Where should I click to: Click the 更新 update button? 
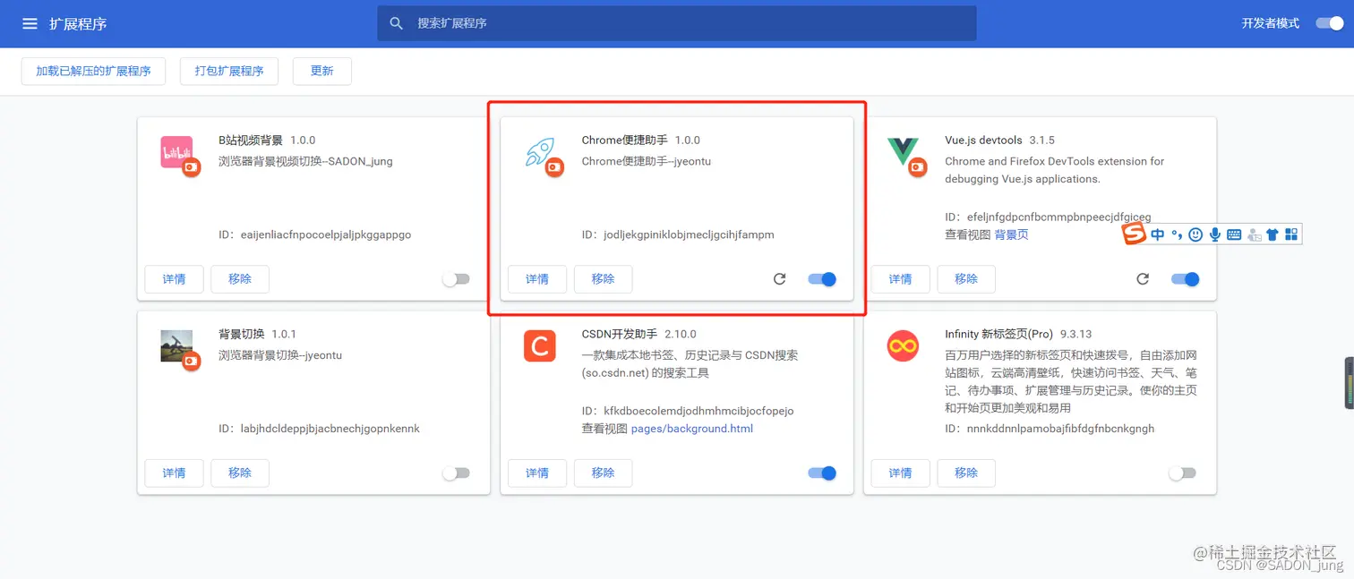321,72
